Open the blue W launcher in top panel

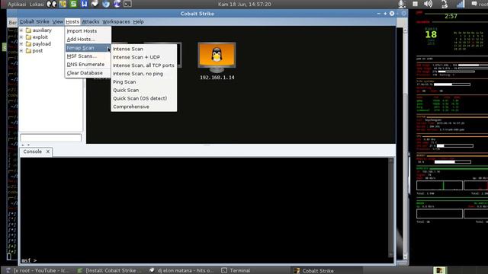pos(85,4)
